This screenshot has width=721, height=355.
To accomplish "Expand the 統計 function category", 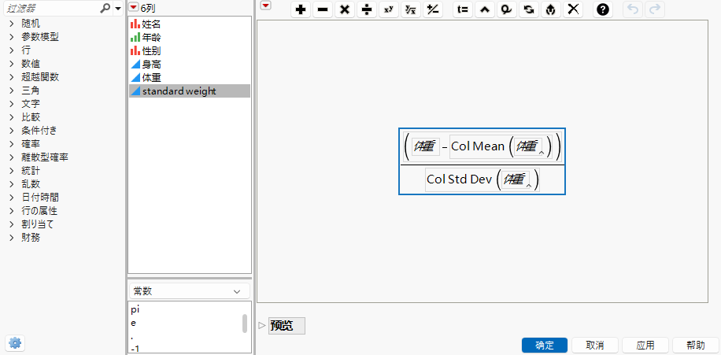I will (12, 171).
